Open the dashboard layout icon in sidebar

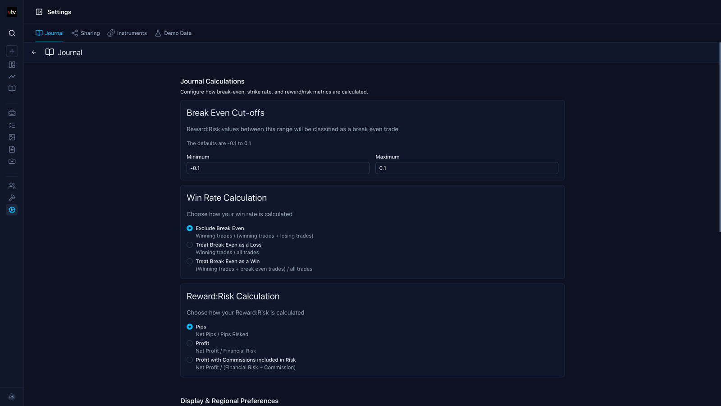(12, 65)
